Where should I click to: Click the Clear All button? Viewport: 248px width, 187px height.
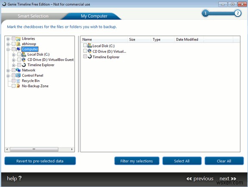click(x=224, y=161)
